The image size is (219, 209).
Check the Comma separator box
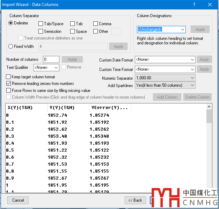[x=96, y=24]
